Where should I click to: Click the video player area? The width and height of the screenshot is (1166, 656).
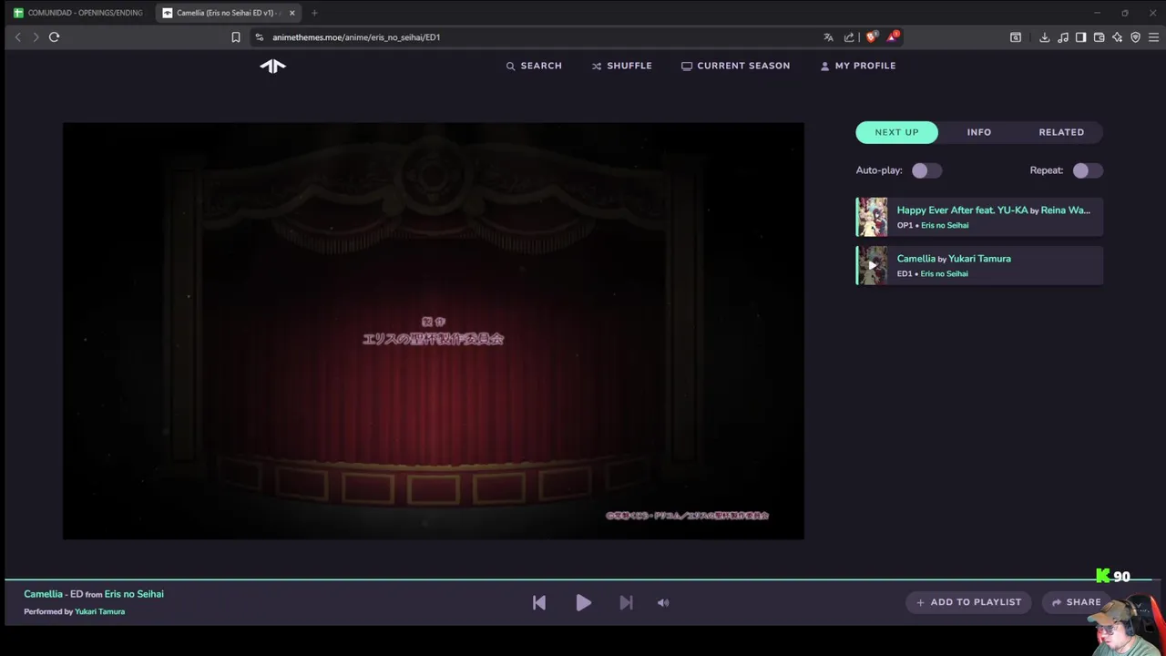tap(433, 331)
